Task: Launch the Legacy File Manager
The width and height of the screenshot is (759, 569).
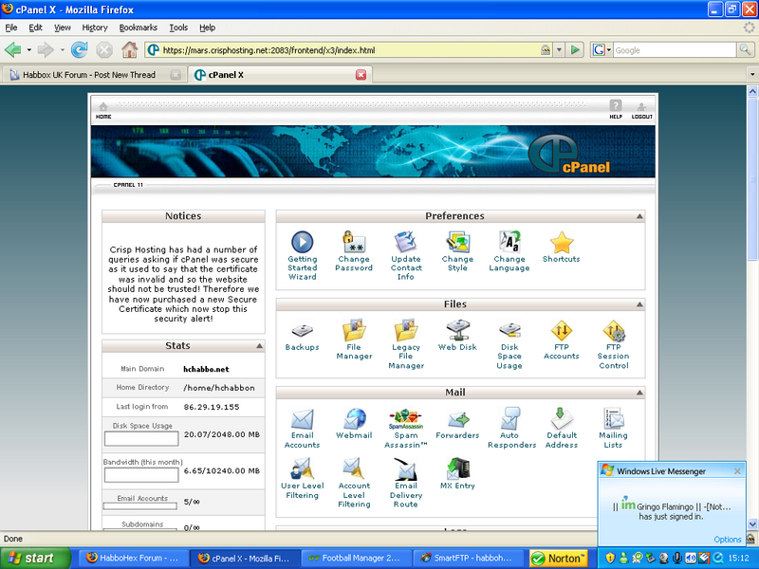Action: pyautogui.click(x=406, y=344)
